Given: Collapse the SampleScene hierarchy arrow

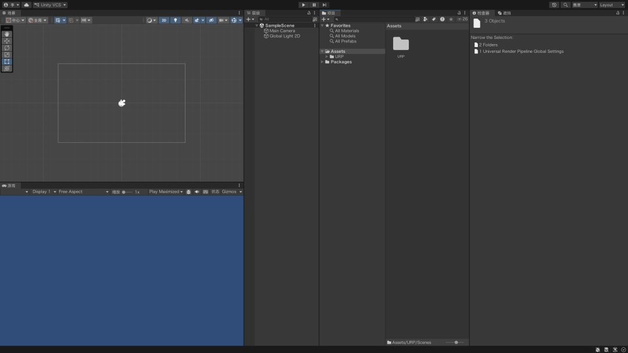Looking at the screenshot, I should (x=257, y=26).
